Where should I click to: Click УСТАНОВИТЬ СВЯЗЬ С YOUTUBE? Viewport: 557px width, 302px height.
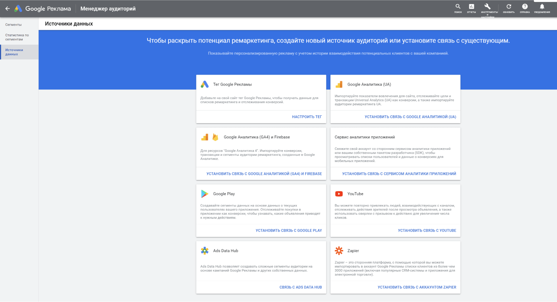(427, 231)
